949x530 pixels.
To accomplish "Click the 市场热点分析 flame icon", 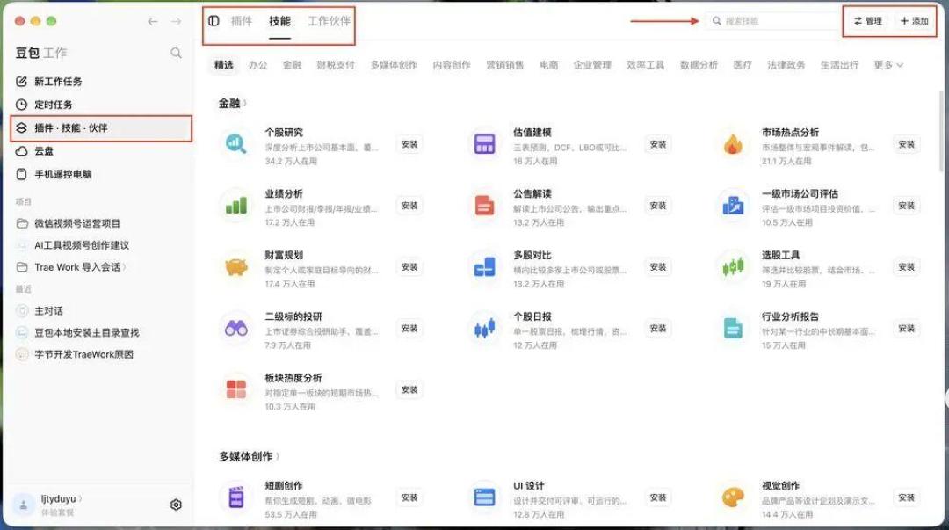I will 733,143.
